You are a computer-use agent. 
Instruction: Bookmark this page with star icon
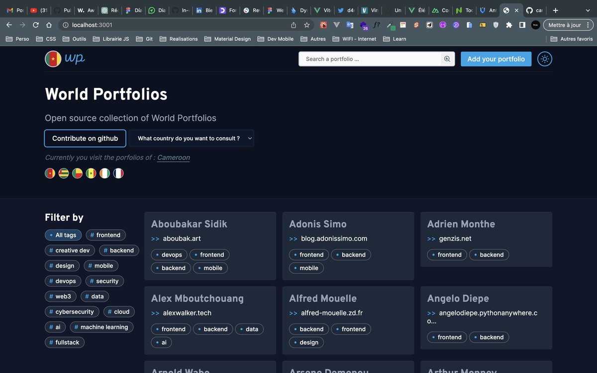(x=307, y=25)
